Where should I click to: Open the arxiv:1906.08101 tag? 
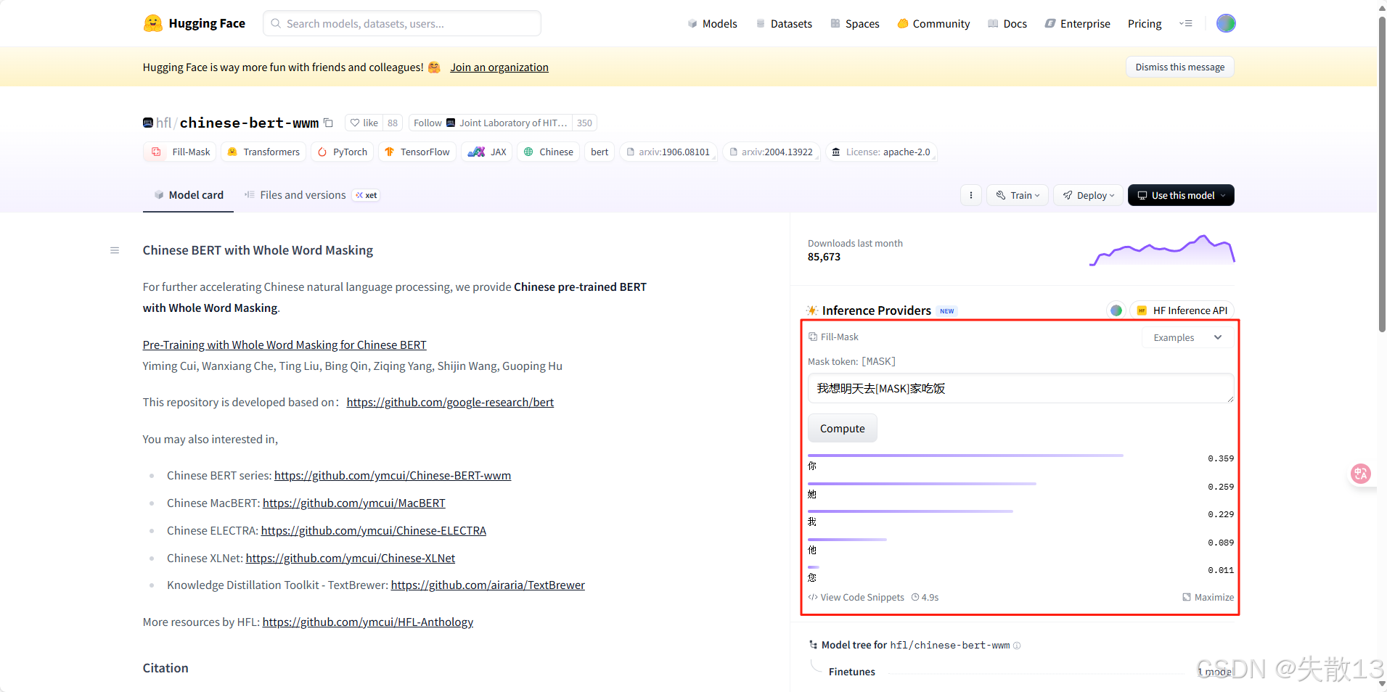(x=668, y=152)
